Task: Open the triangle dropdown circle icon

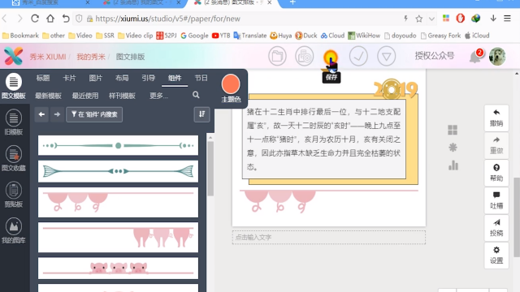Action: pyautogui.click(x=387, y=56)
